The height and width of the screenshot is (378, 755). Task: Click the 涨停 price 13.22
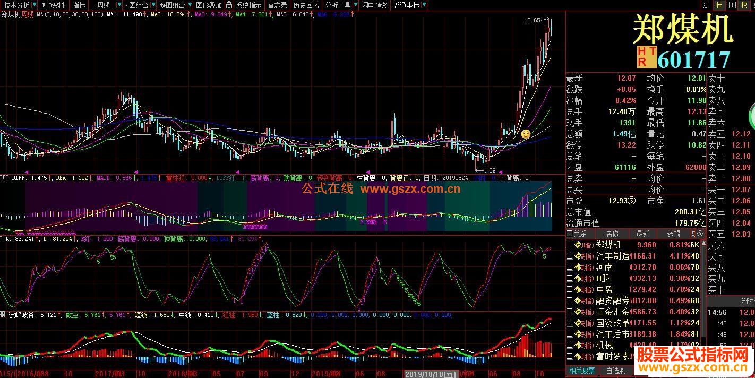point(626,145)
